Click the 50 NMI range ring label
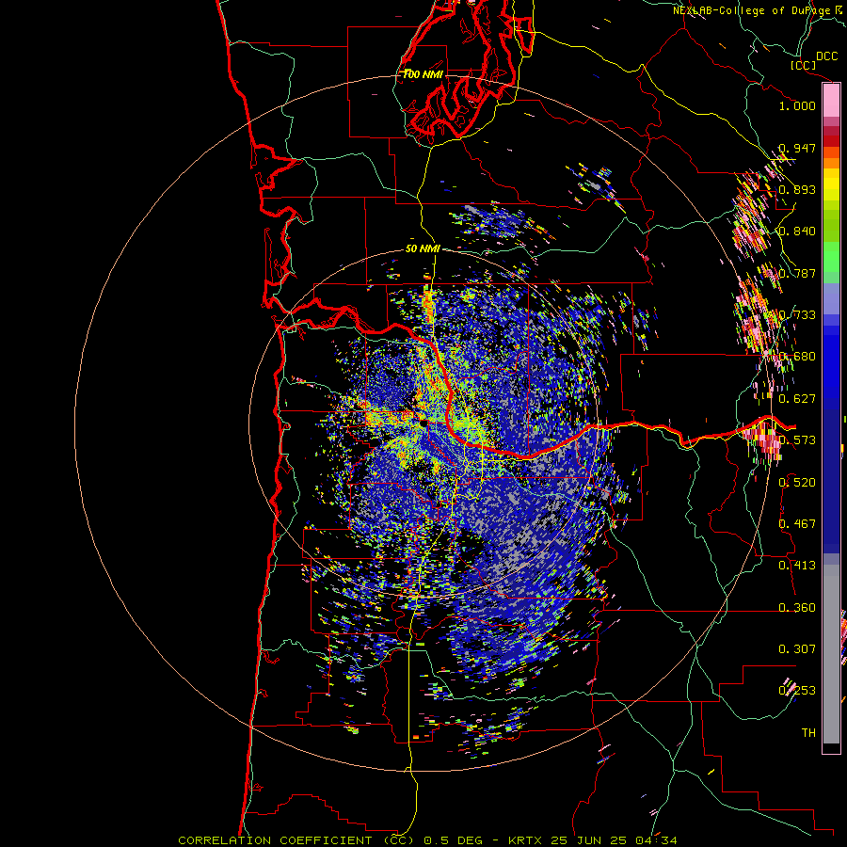847x847 pixels. (423, 249)
